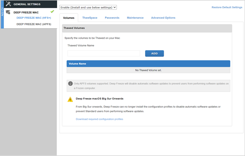This screenshot has height=156, width=245.
Task: Switch to the Volumes tab
Action: [68, 18]
